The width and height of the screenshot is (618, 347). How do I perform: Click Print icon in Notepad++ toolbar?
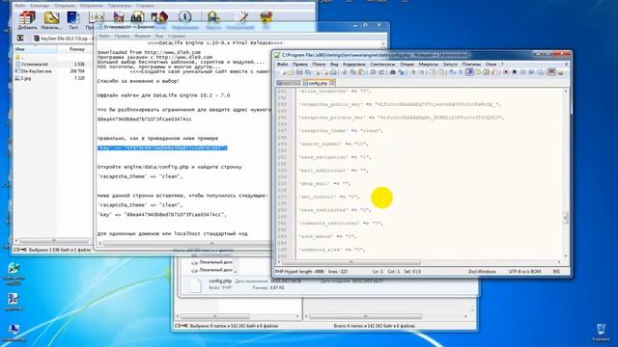333,72
